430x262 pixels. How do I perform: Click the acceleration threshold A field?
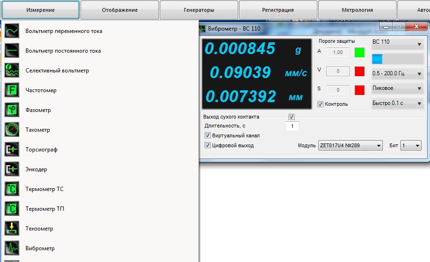click(x=338, y=52)
